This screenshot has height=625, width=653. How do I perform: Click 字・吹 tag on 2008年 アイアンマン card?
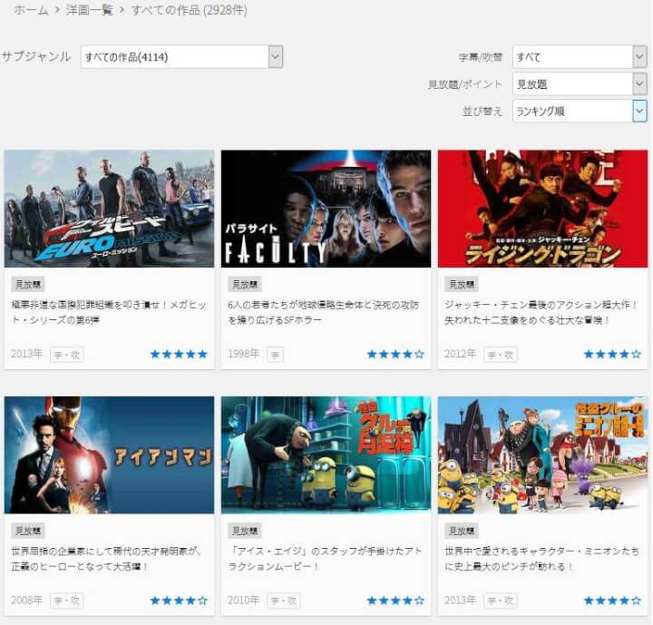click(67, 601)
